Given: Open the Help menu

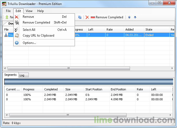Looking at the screenshot, I should 40,11.
